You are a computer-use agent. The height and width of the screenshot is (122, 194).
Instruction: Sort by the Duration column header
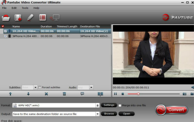[x=46, y=26]
